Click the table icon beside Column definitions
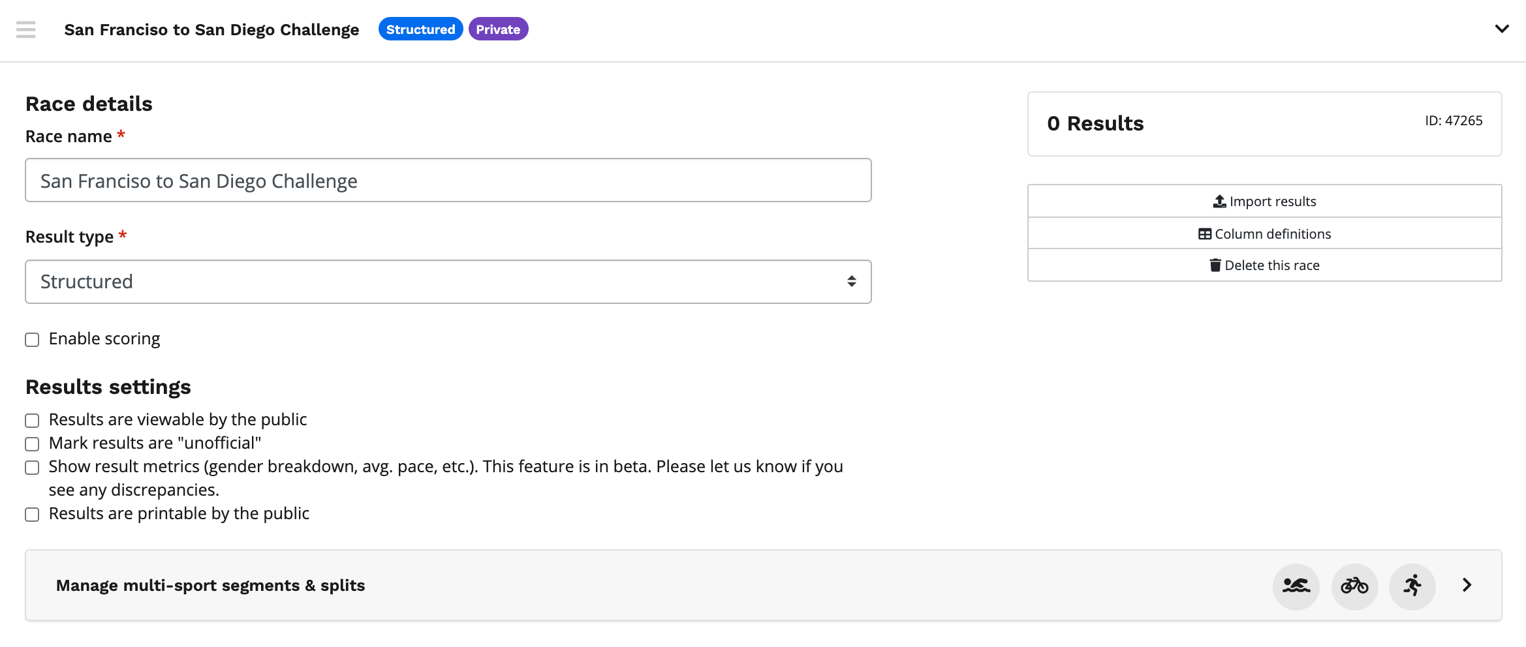 coord(1204,234)
